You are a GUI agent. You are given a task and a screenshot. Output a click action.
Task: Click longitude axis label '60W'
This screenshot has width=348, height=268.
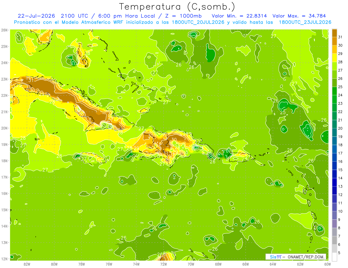tap(328, 264)
